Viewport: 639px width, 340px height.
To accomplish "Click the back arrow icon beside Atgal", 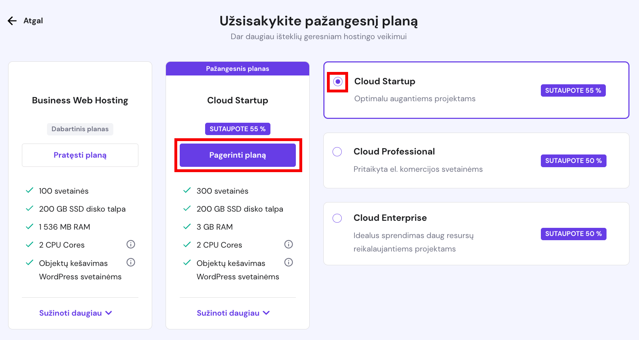I will click(12, 21).
